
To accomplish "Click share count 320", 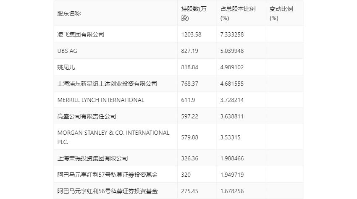I will 186,175.
